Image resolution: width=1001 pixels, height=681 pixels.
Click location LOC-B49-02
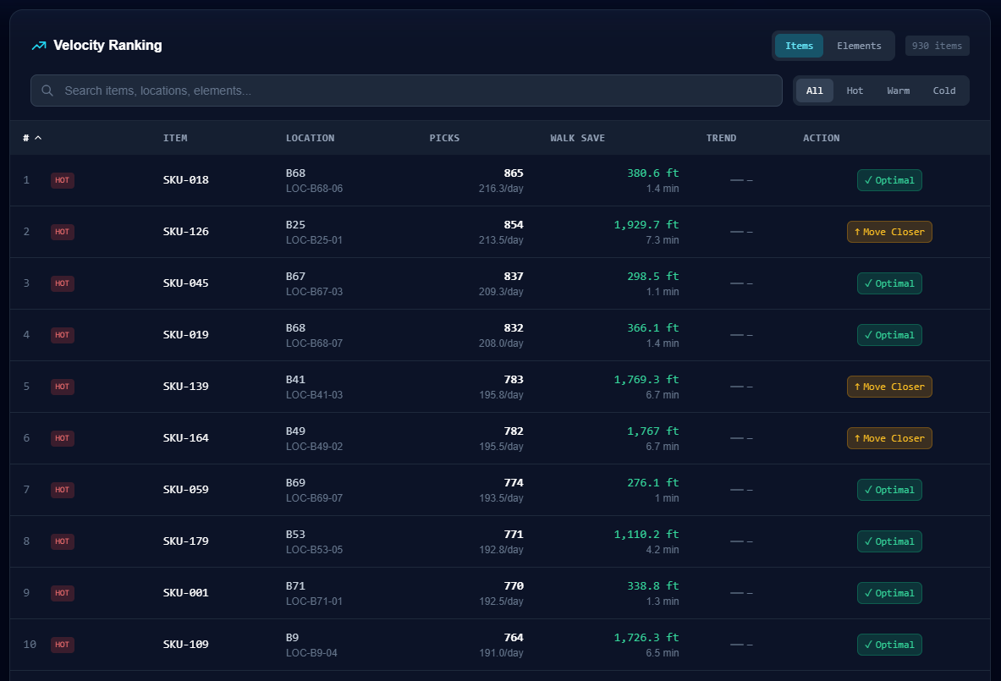tap(314, 448)
